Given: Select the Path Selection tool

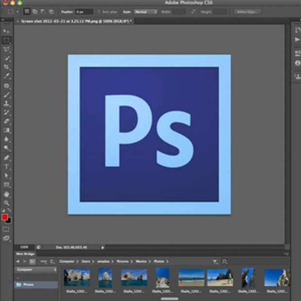Looking at the screenshot, I should 6,175.
